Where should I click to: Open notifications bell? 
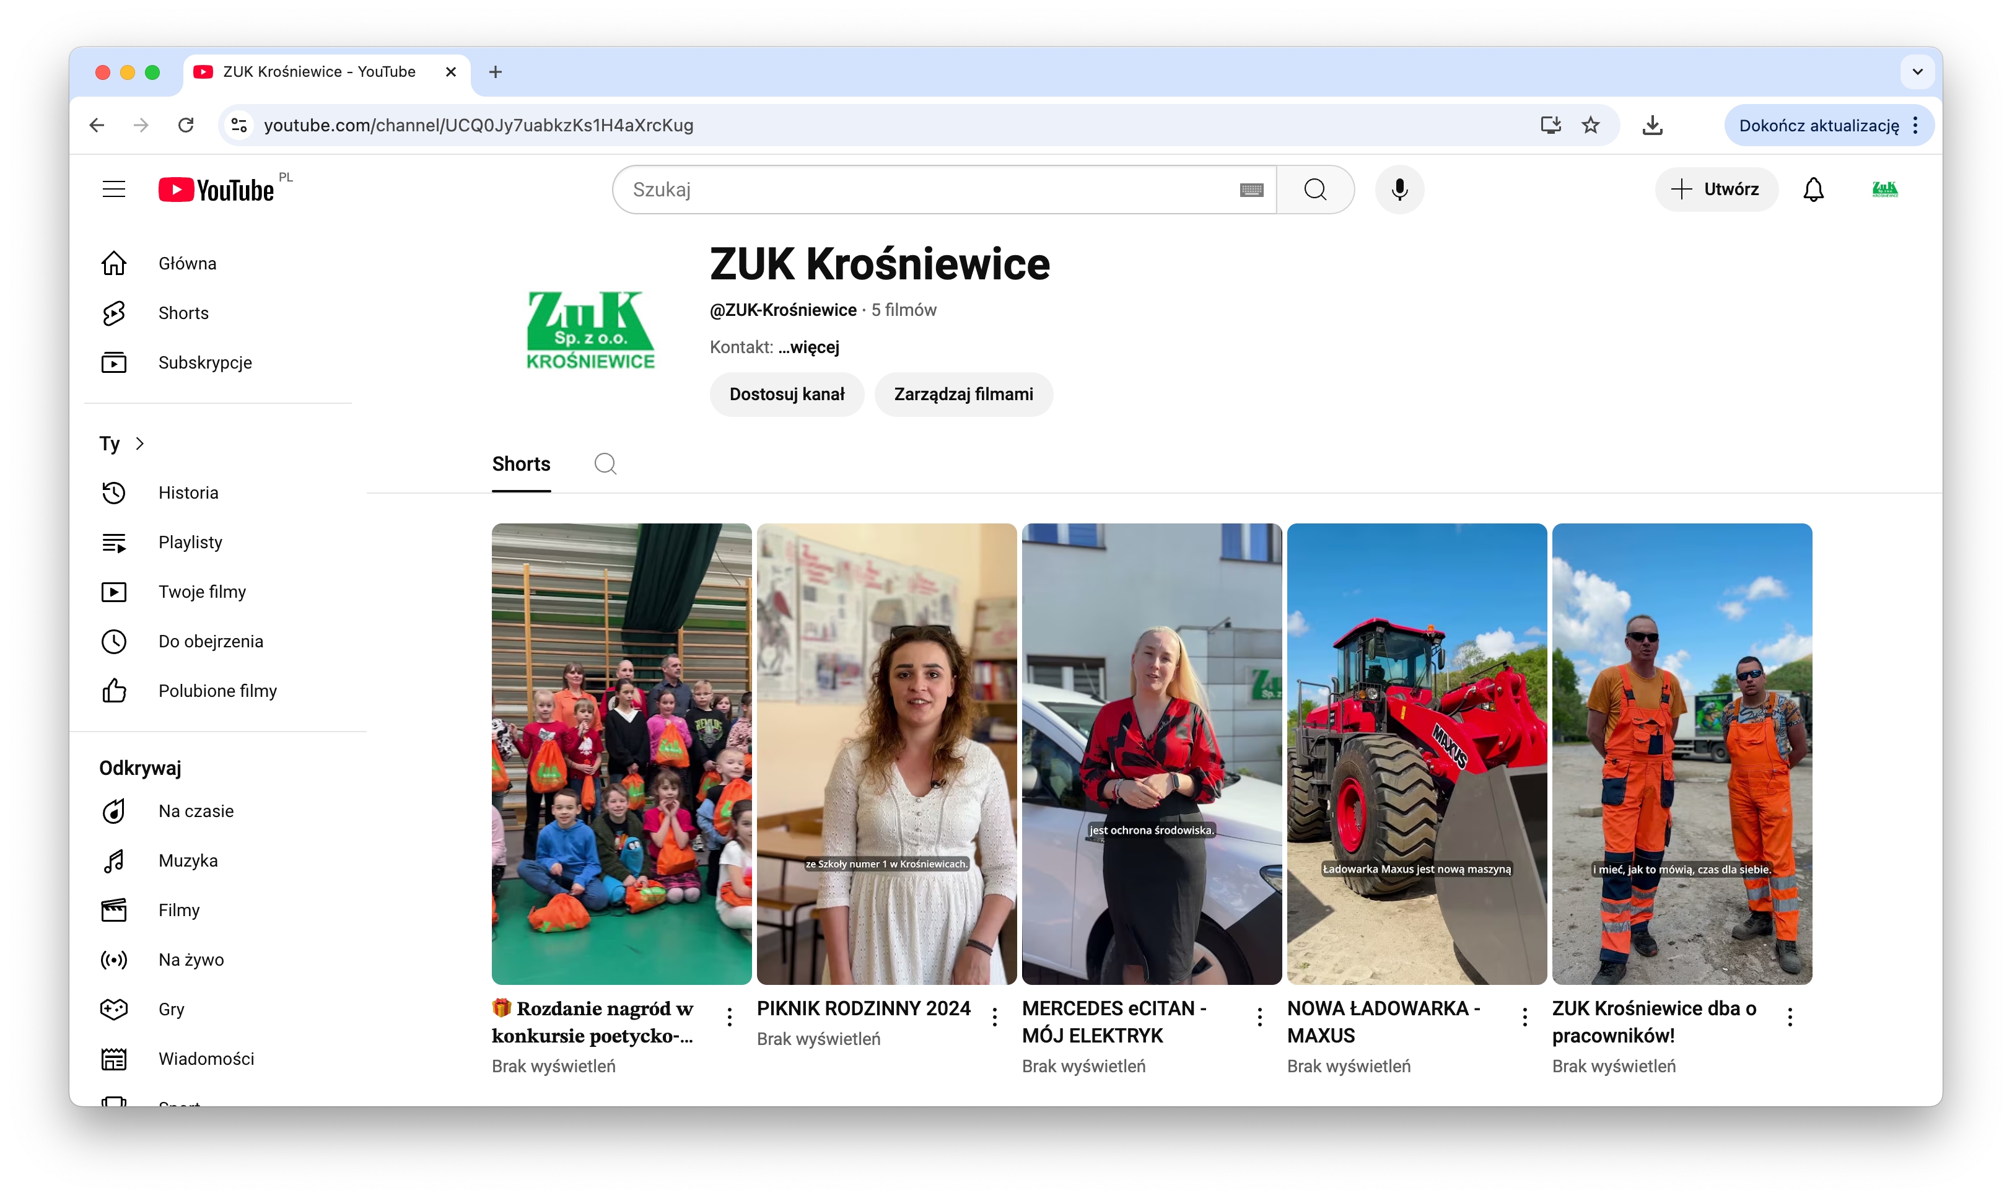1813,190
